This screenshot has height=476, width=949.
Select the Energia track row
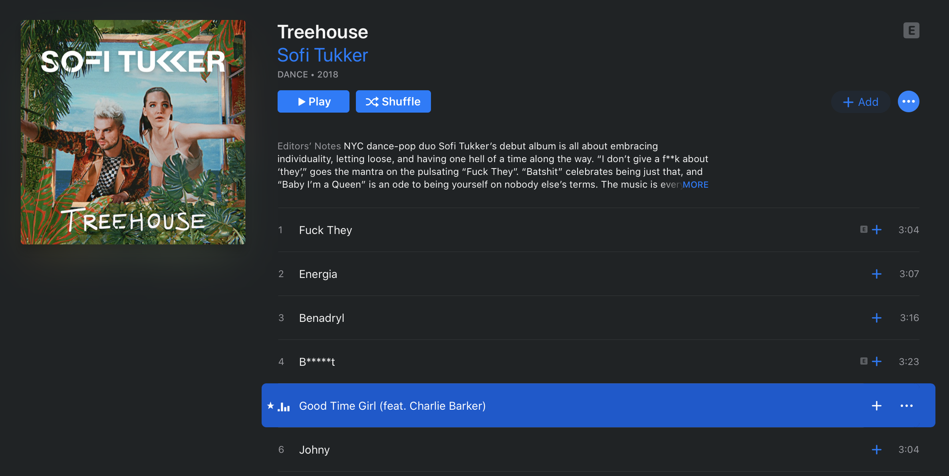[x=559, y=274]
